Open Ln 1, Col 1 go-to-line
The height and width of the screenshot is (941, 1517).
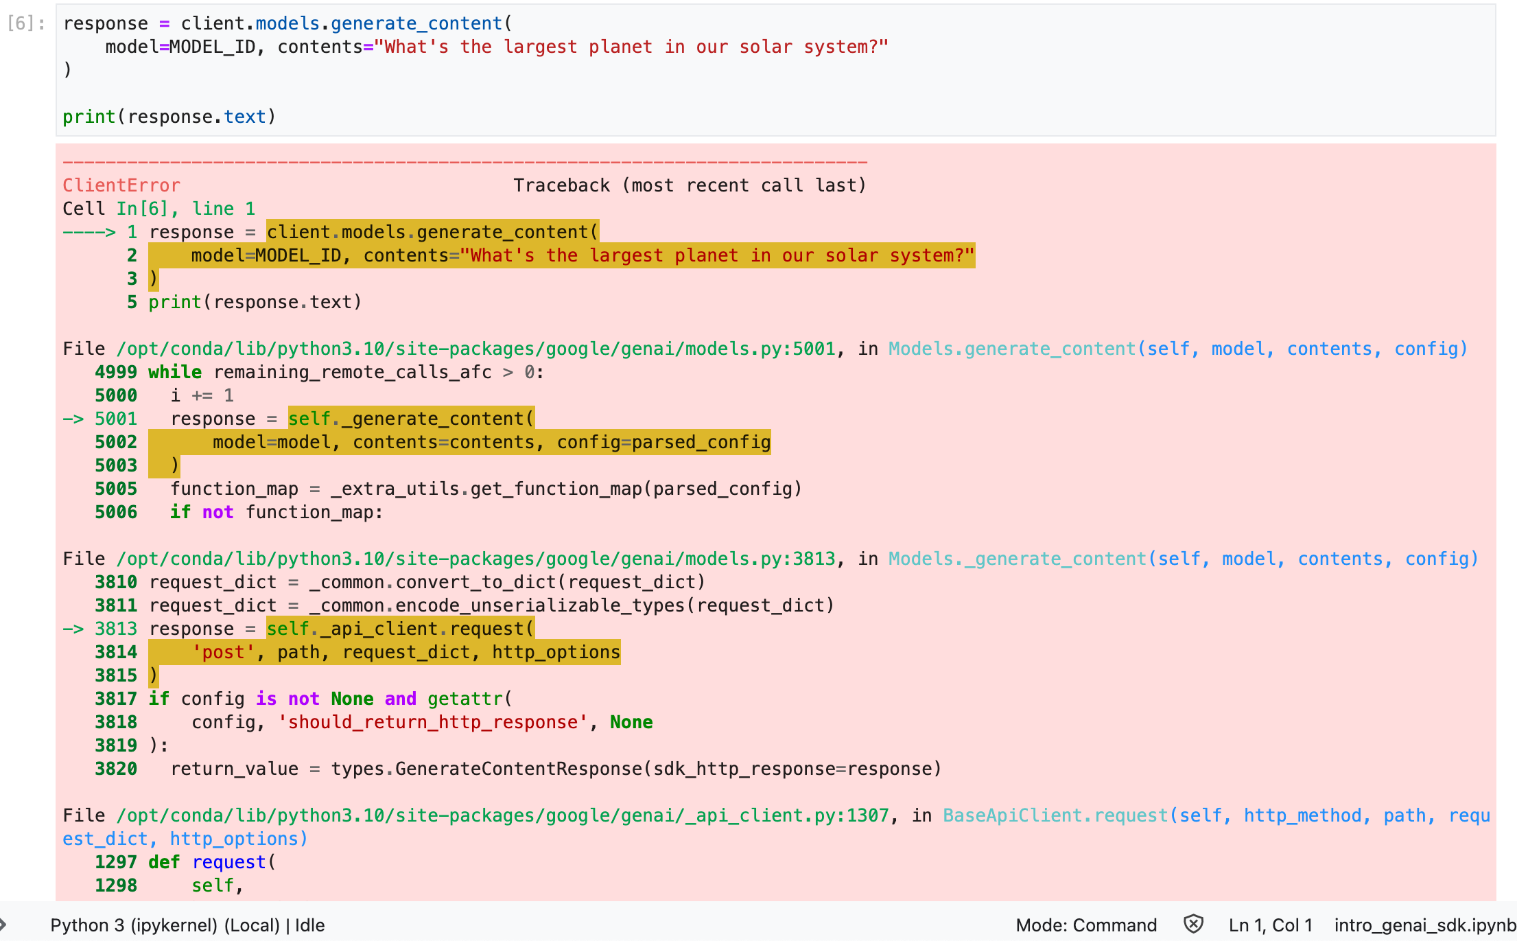pyautogui.click(x=1270, y=925)
